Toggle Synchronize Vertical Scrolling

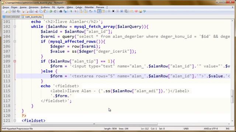[81, 11]
